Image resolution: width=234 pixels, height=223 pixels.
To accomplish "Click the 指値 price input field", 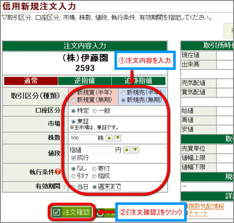I will [x=101, y=150].
